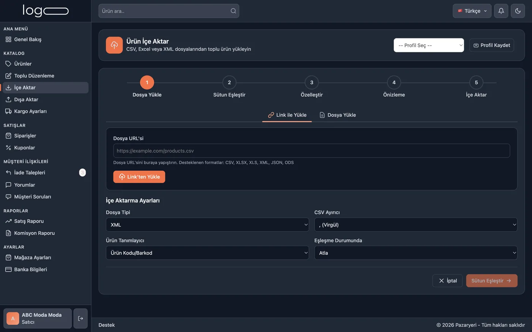Expand the Profil Seç dropdown
532x332 pixels.
[429, 45]
